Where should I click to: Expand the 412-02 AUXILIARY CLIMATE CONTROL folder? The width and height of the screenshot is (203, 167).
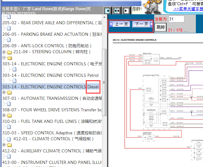pyautogui.click(x=4, y=145)
